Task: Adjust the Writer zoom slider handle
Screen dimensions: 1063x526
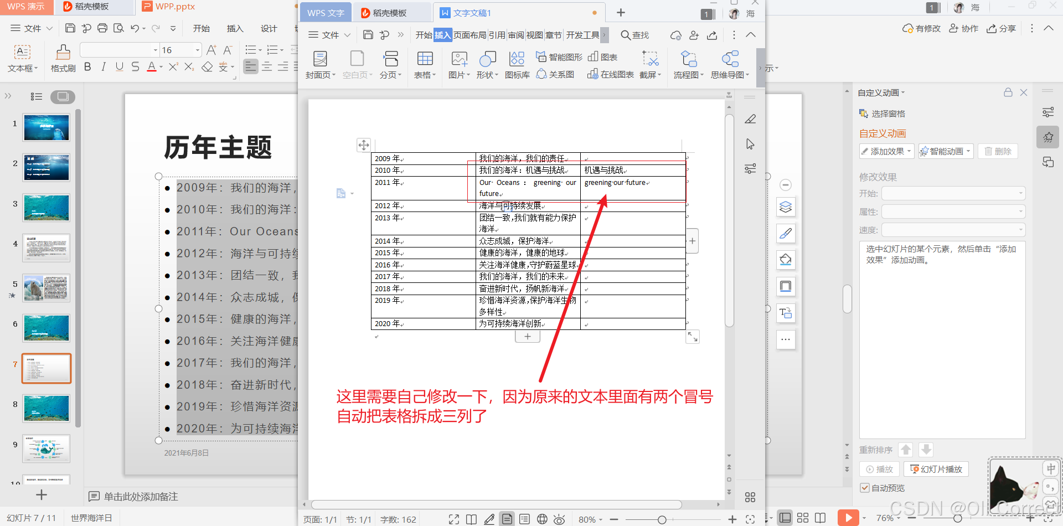Action: click(x=662, y=519)
